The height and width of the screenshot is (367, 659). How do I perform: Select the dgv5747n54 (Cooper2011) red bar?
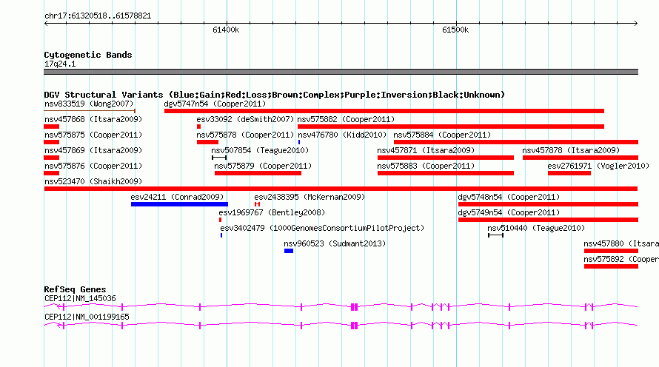tap(384, 111)
